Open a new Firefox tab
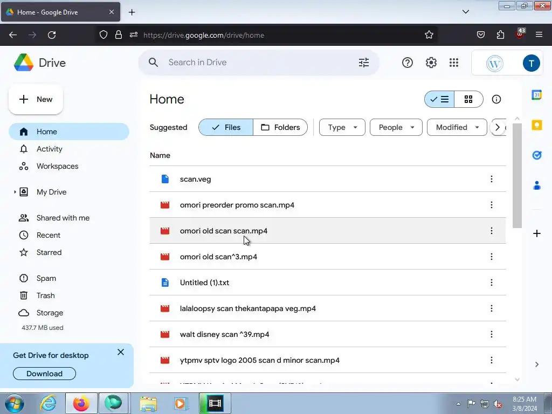 coord(132,12)
